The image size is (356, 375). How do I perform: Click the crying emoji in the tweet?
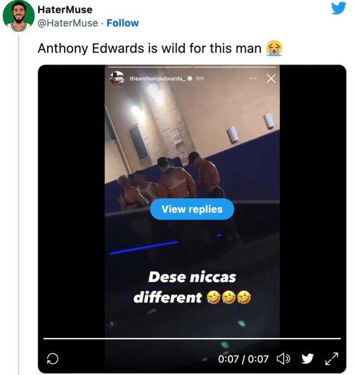pyautogui.click(x=274, y=48)
